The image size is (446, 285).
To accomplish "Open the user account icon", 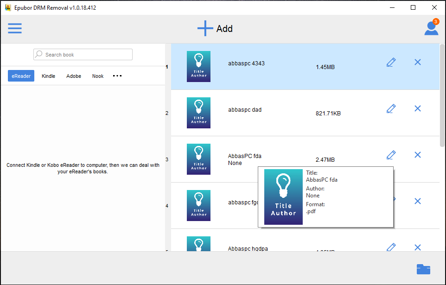I will tap(431, 28).
